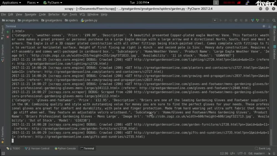
Task: Click the scrapy breadcrumb folder
Action: pos(9,20)
